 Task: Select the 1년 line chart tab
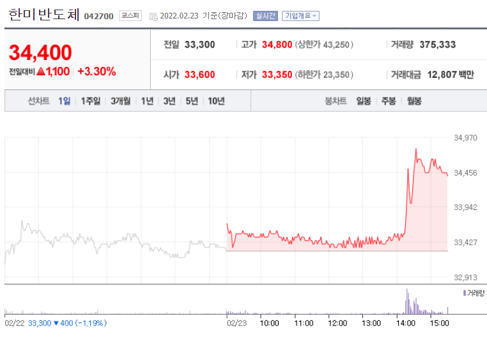click(147, 101)
